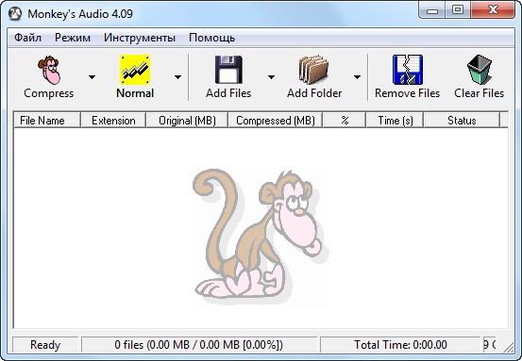Open the dropdown arrow next to Normal
The image size is (522, 361).
click(177, 77)
